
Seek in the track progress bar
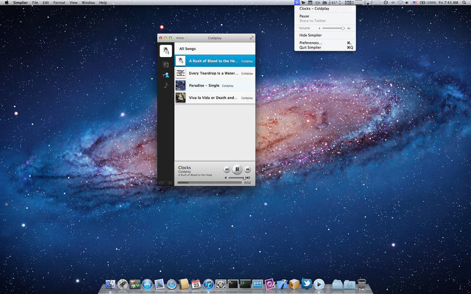(210, 182)
